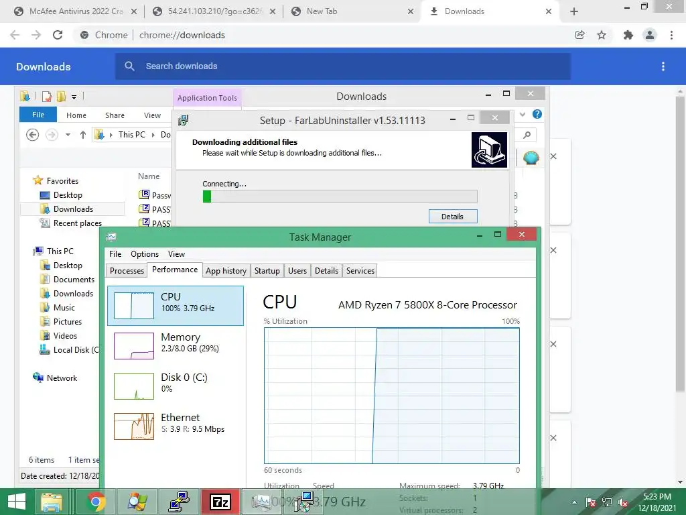Click Explorer up one level arrow

pyautogui.click(x=82, y=135)
